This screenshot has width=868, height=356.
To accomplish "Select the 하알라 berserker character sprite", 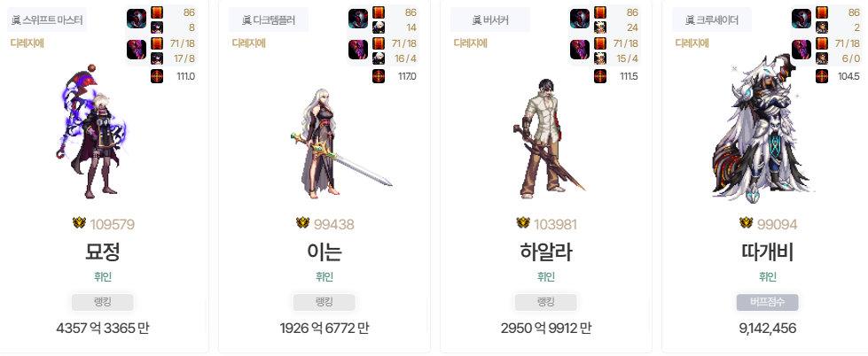I will coord(549,139).
